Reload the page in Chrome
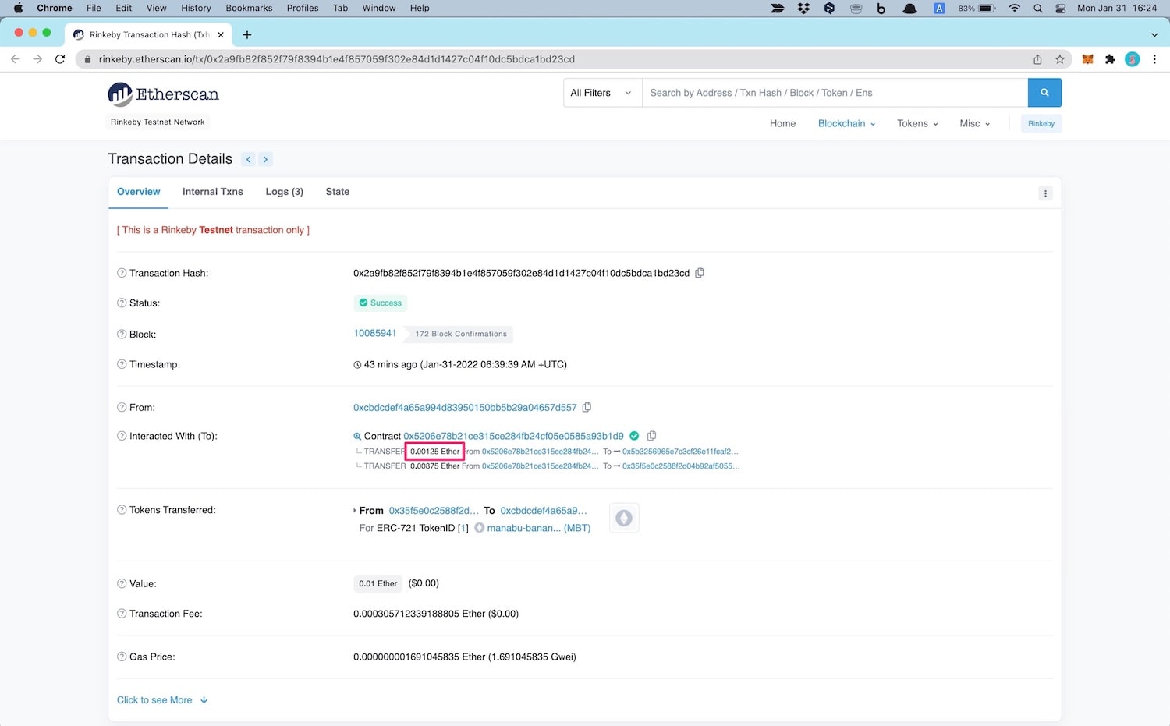This screenshot has height=726, width=1170. point(60,59)
